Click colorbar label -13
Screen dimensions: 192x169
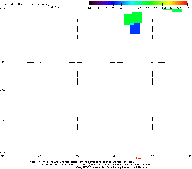pyautogui.click(x=96, y=8)
